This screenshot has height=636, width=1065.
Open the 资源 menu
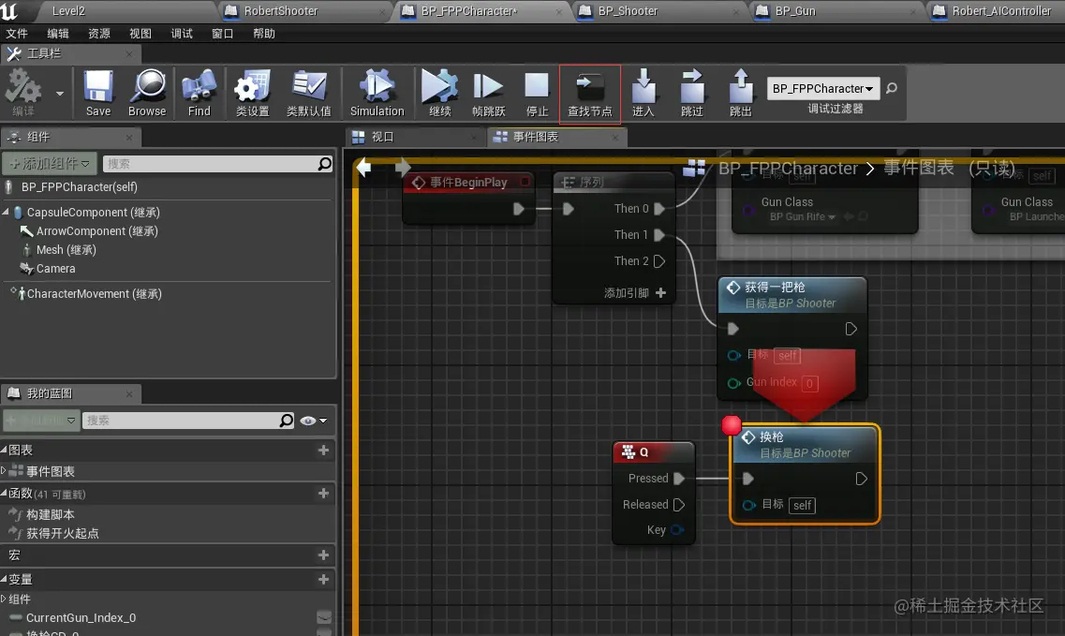pos(99,34)
